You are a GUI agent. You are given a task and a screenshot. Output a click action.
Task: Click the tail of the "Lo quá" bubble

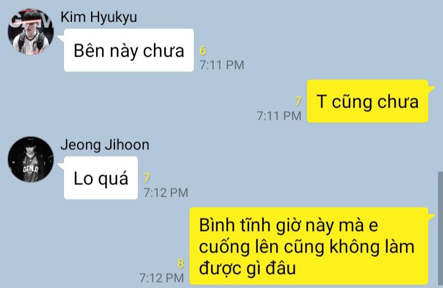coord(61,166)
